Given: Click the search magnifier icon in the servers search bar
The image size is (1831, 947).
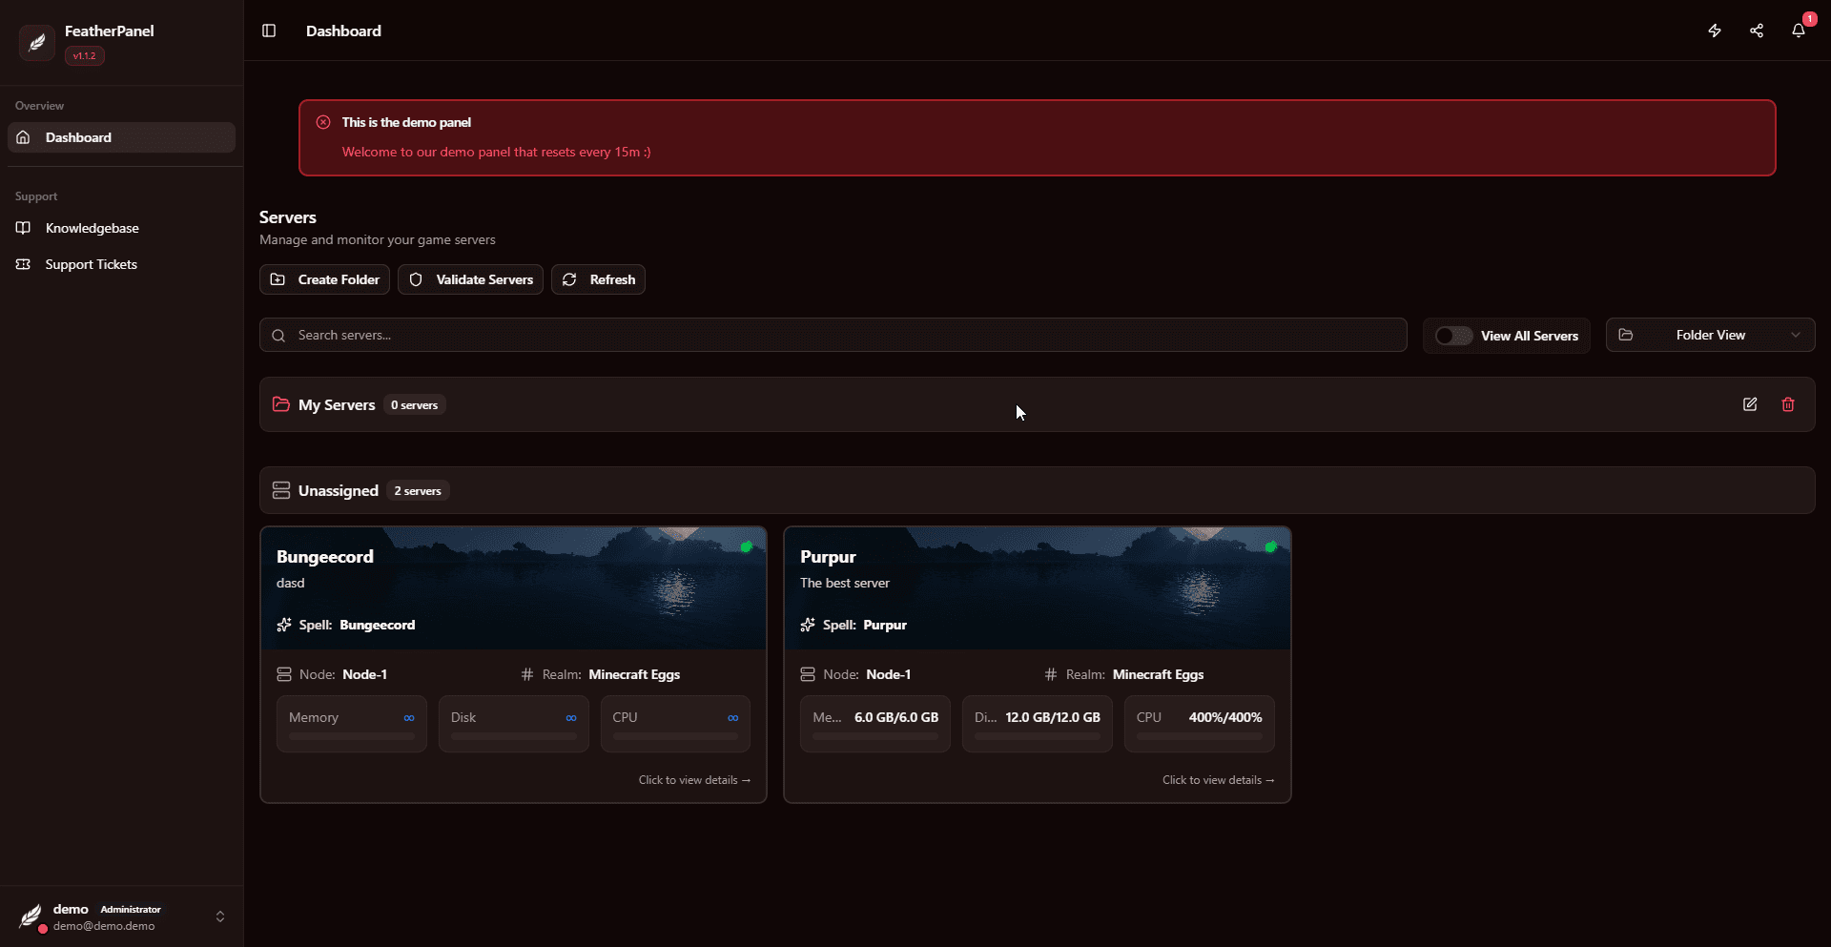Looking at the screenshot, I should coord(278,335).
